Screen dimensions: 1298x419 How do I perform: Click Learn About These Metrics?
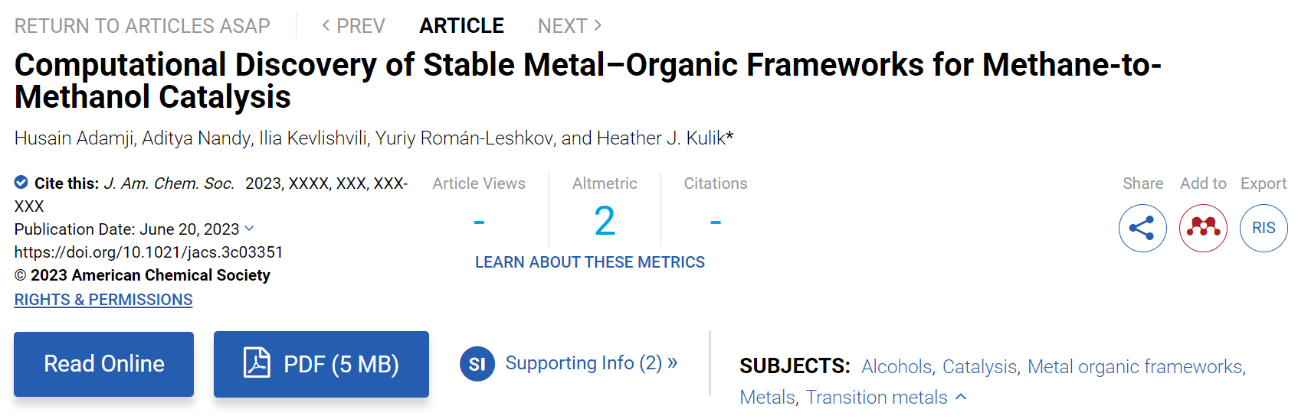(x=590, y=262)
